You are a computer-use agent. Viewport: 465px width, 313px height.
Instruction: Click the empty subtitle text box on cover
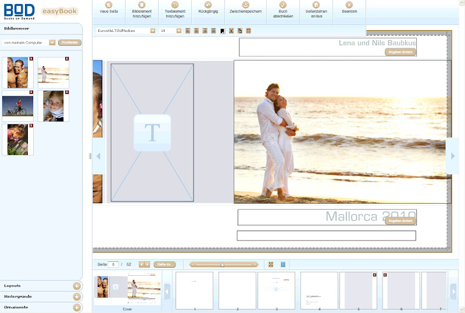326,236
